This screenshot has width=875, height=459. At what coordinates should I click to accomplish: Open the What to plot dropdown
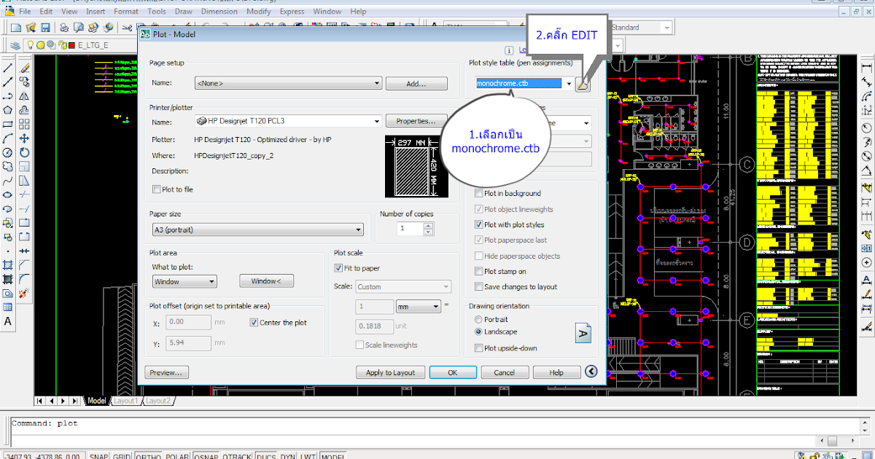click(184, 281)
